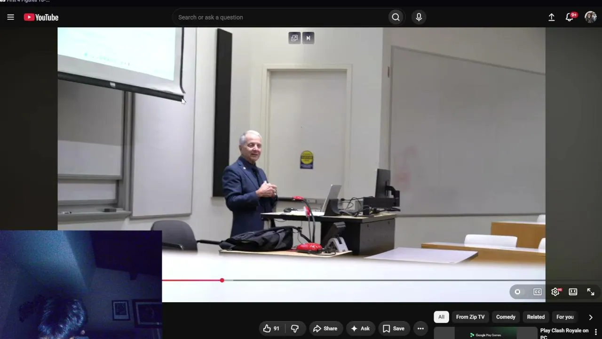Select the From Zip TV chip

[470, 317]
